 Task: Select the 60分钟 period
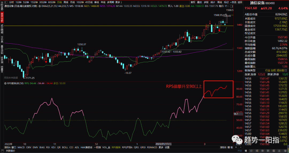(52, 2)
